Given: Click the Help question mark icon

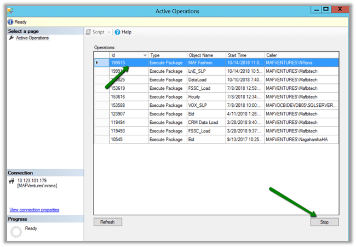Looking at the screenshot, I should (x=117, y=32).
